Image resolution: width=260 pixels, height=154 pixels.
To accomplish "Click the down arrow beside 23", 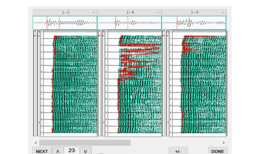I will click(x=86, y=151).
